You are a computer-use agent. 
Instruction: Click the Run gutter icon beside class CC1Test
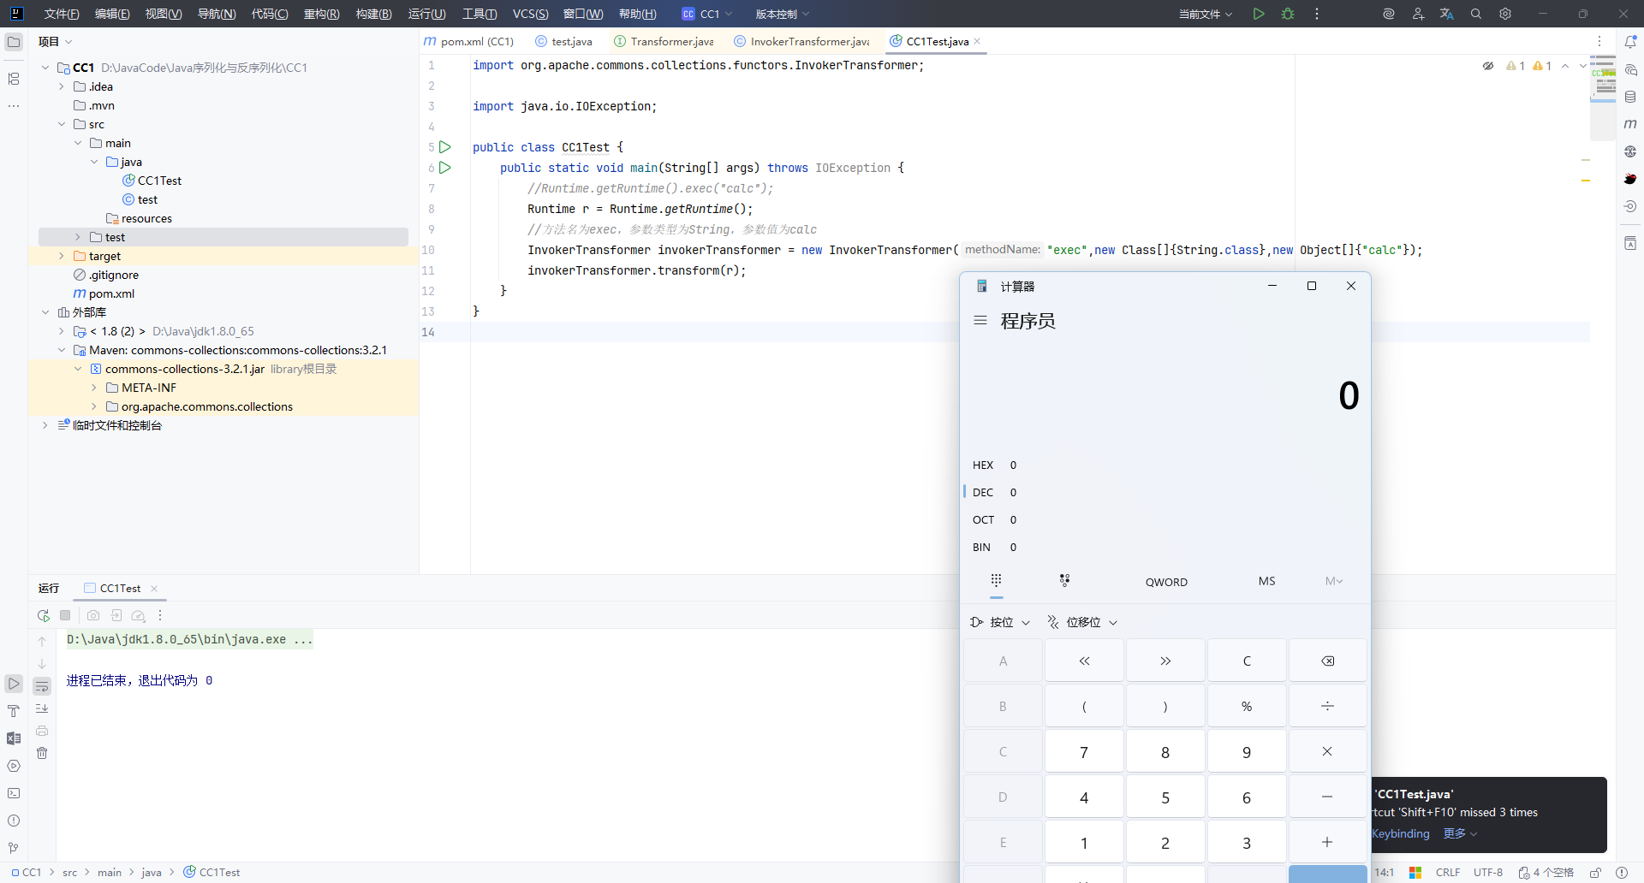tap(445, 147)
